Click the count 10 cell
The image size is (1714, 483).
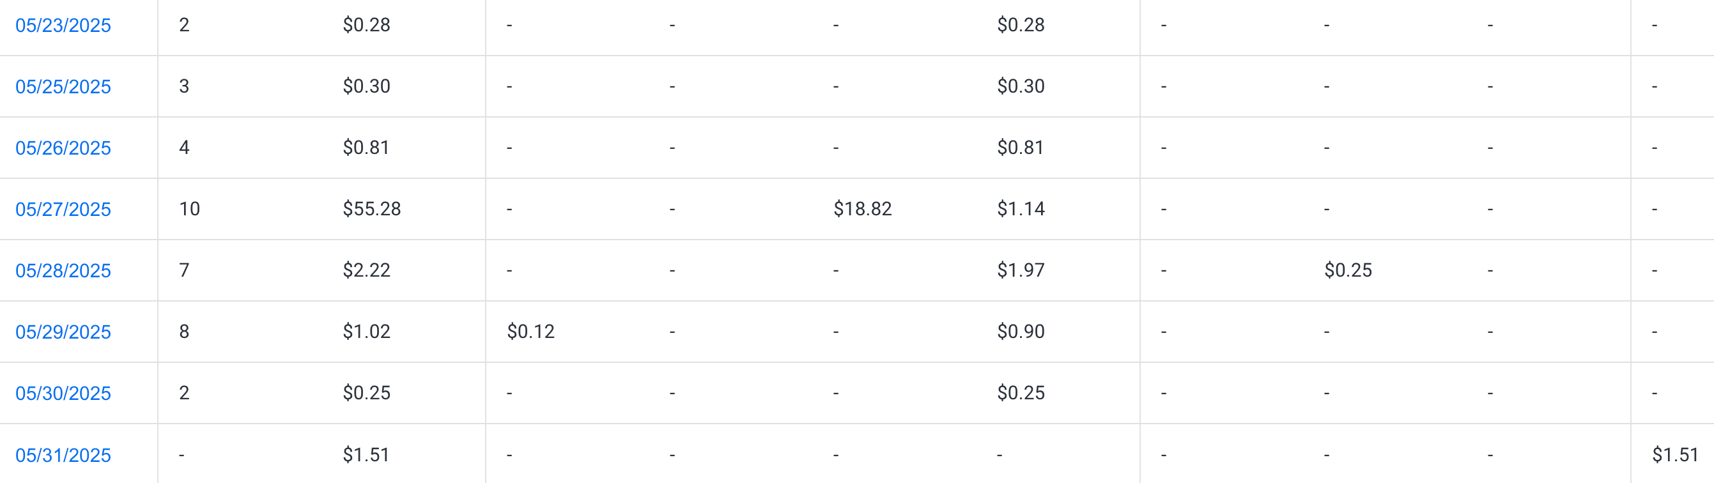[x=190, y=209]
